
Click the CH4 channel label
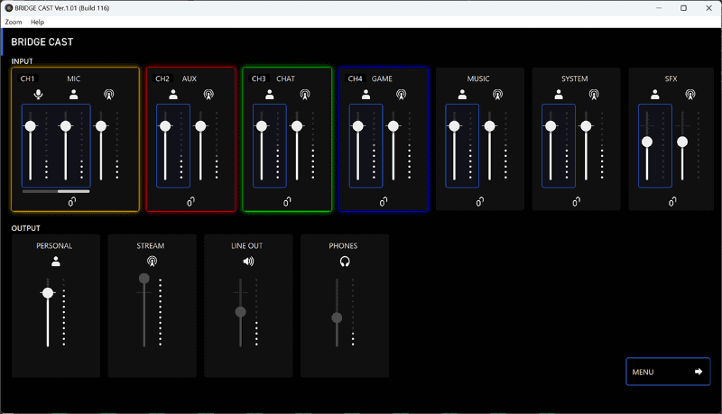[355, 78]
